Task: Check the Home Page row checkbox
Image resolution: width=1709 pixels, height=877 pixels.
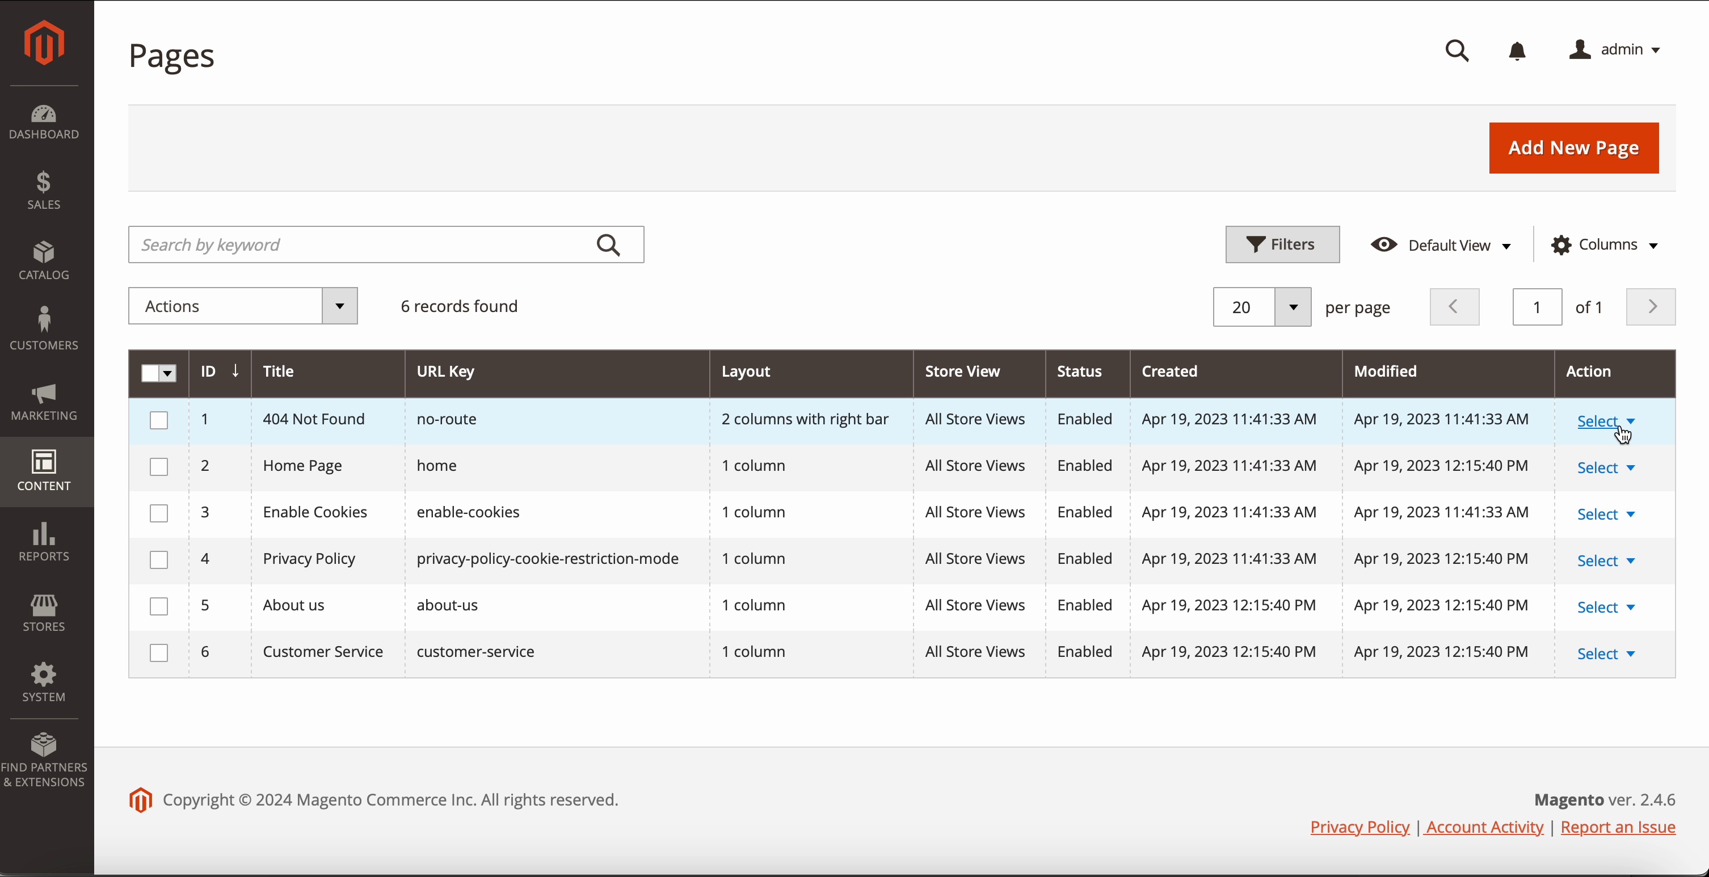Action: (158, 466)
